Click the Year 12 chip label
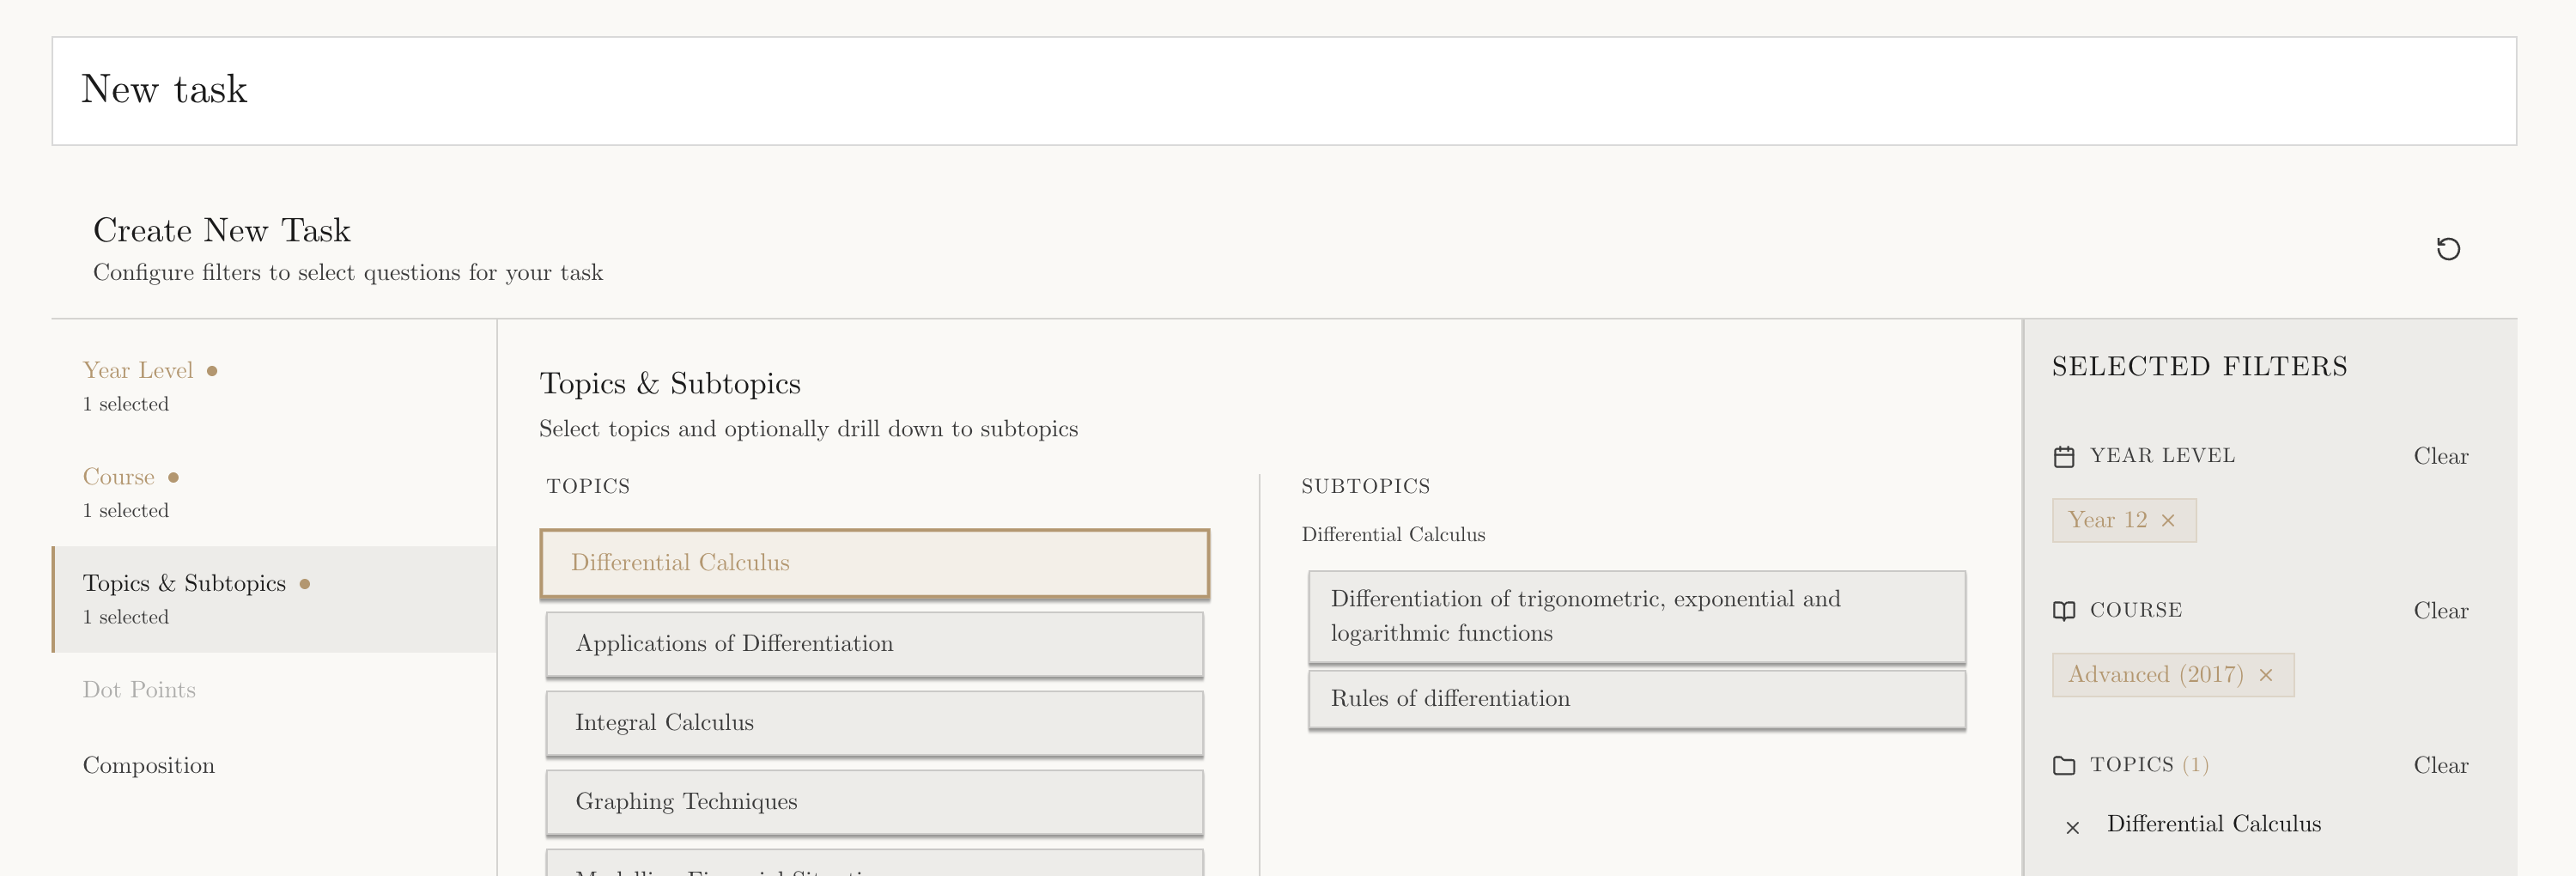 pos(2106,520)
